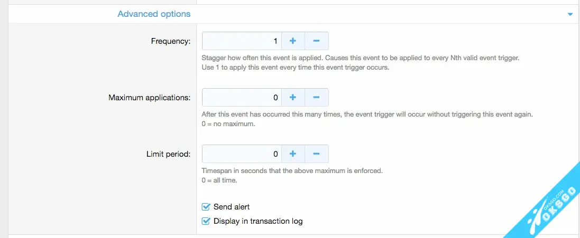Screen dimensions: 580x238
Task: Decrease the Frequency value with minus button
Action: [316, 41]
